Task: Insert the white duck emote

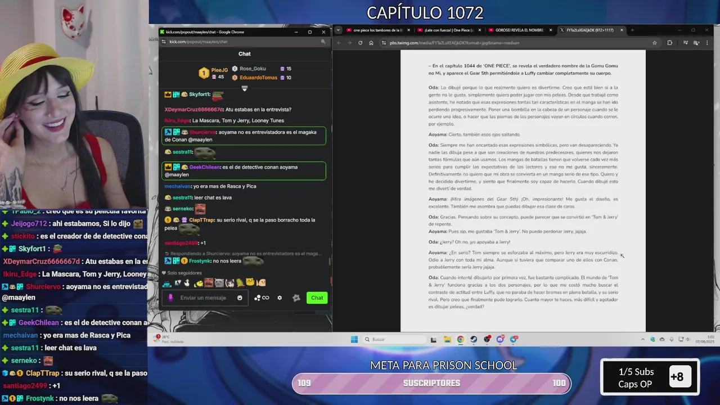Action: [x=187, y=282]
